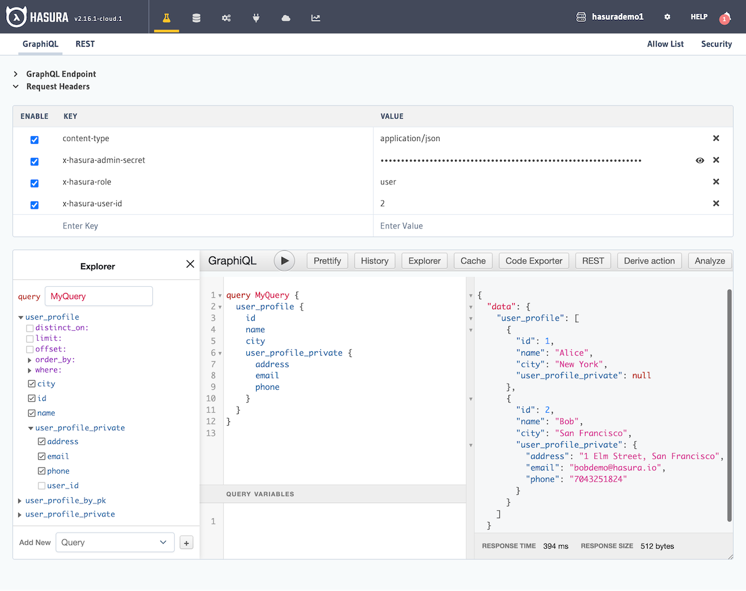
Task: Open the Actions gears icon
Action: (x=226, y=18)
